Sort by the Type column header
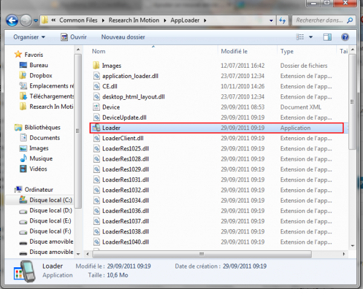The height and width of the screenshot is (289, 363). click(x=287, y=51)
